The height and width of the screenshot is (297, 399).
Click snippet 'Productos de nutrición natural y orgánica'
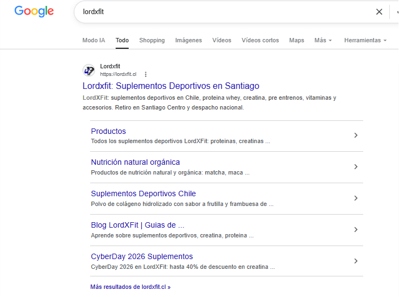170,173
